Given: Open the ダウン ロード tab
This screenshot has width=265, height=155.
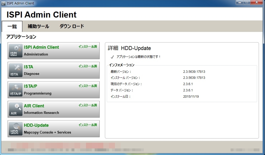Looking at the screenshot, I should [x=72, y=26].
